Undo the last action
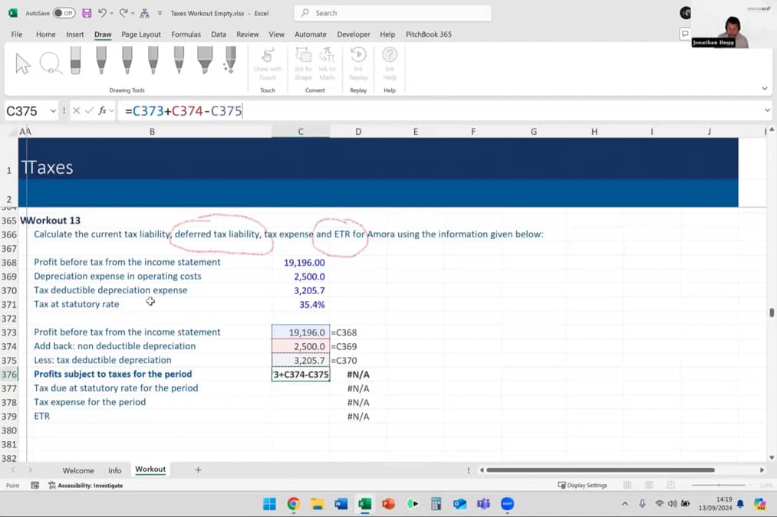Viewport: 777px width, 517px height. tap(102, 13)
